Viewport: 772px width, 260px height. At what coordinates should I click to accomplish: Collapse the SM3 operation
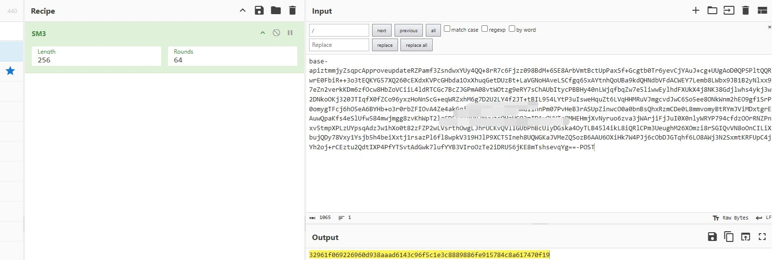(x=263, y=33)
